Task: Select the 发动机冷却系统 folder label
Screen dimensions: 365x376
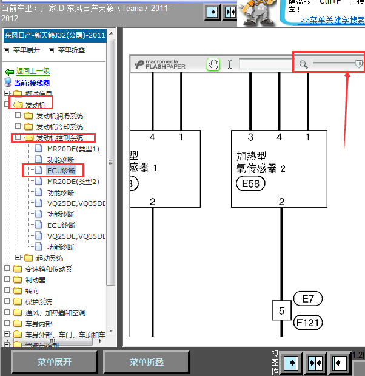Action: pos(59,127)
